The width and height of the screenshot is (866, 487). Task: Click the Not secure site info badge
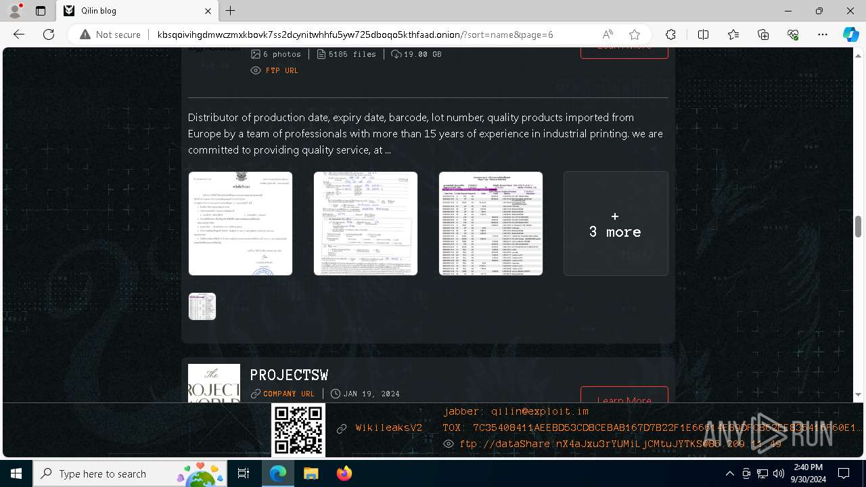click(x=111, y=34)
